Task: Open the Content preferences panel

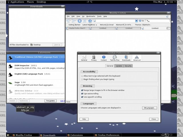Action: [x=104, y=58]
